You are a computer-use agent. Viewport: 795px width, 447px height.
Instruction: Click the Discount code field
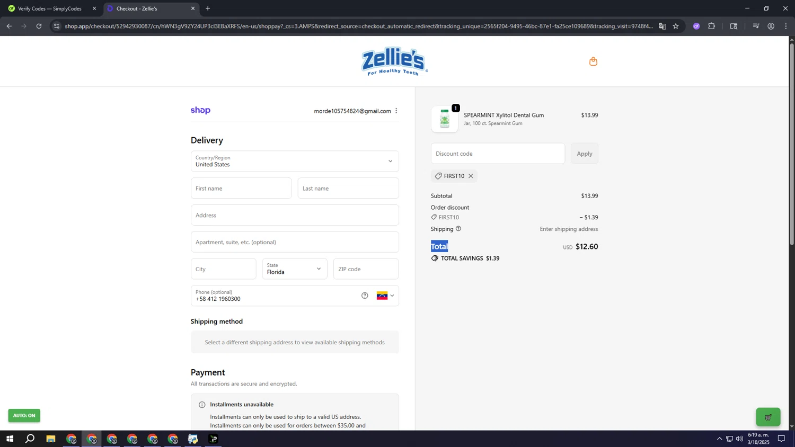point(498,154)
